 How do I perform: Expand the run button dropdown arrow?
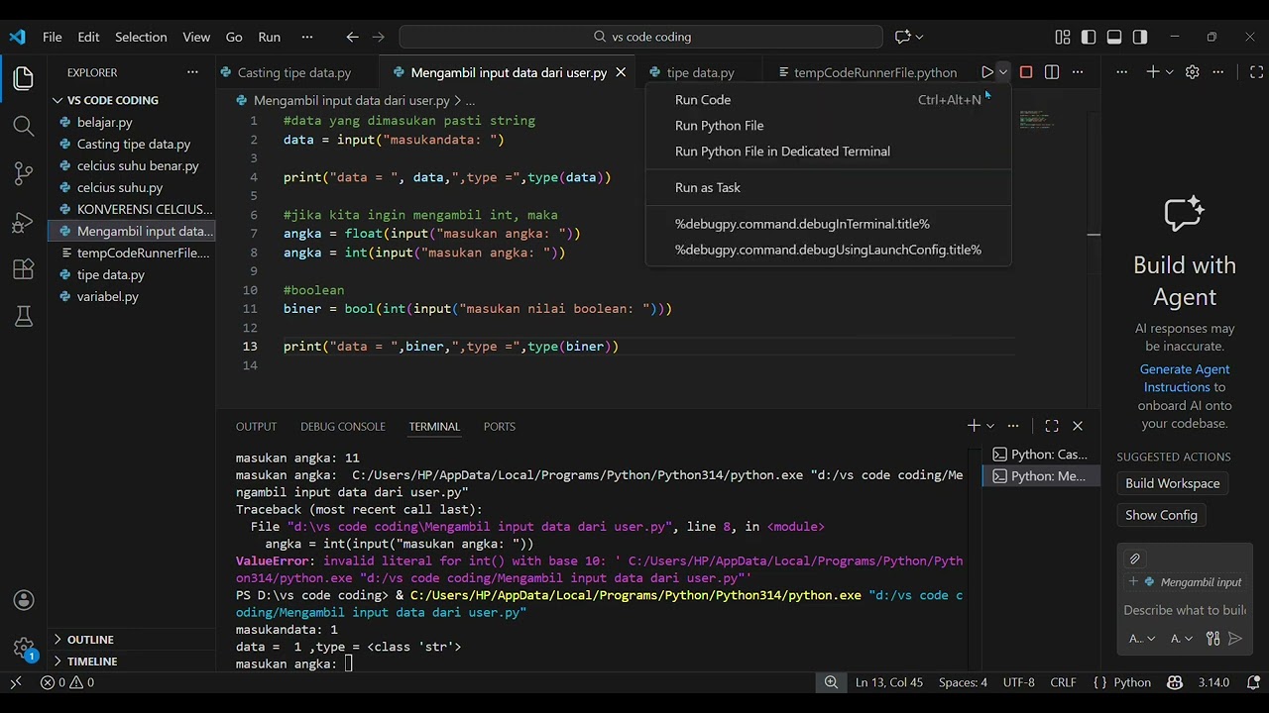(1003, 72)
